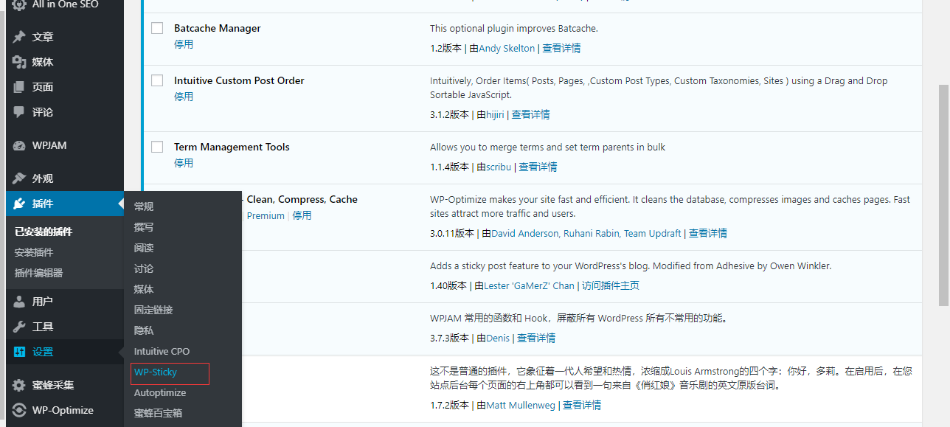Viewport: 950px width, 427px height.
Task: Click the All in One SEO gear icon
Action: [x=19, y=5]
